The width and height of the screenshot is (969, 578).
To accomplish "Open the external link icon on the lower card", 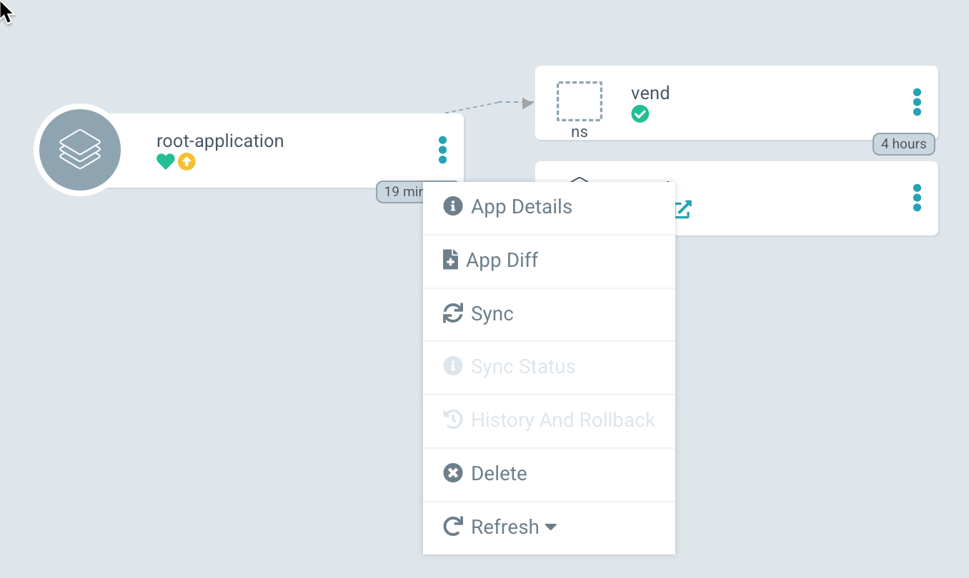I will 683,209.
